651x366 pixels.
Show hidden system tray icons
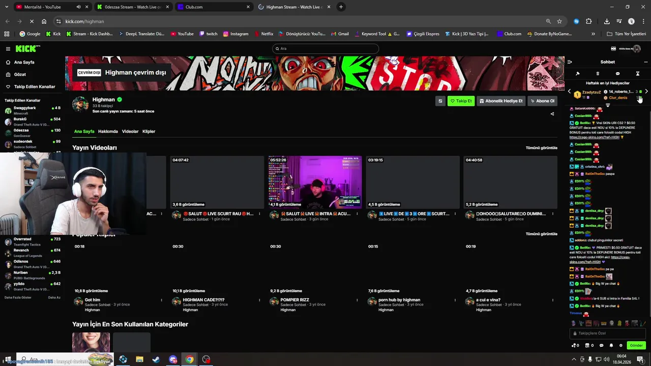tap(574, 359)
